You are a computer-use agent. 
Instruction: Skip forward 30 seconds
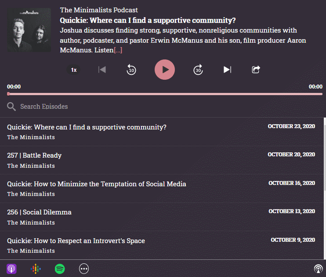(x=198, y=70)
